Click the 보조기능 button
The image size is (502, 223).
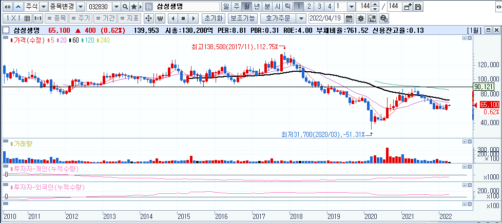(243, 18)
